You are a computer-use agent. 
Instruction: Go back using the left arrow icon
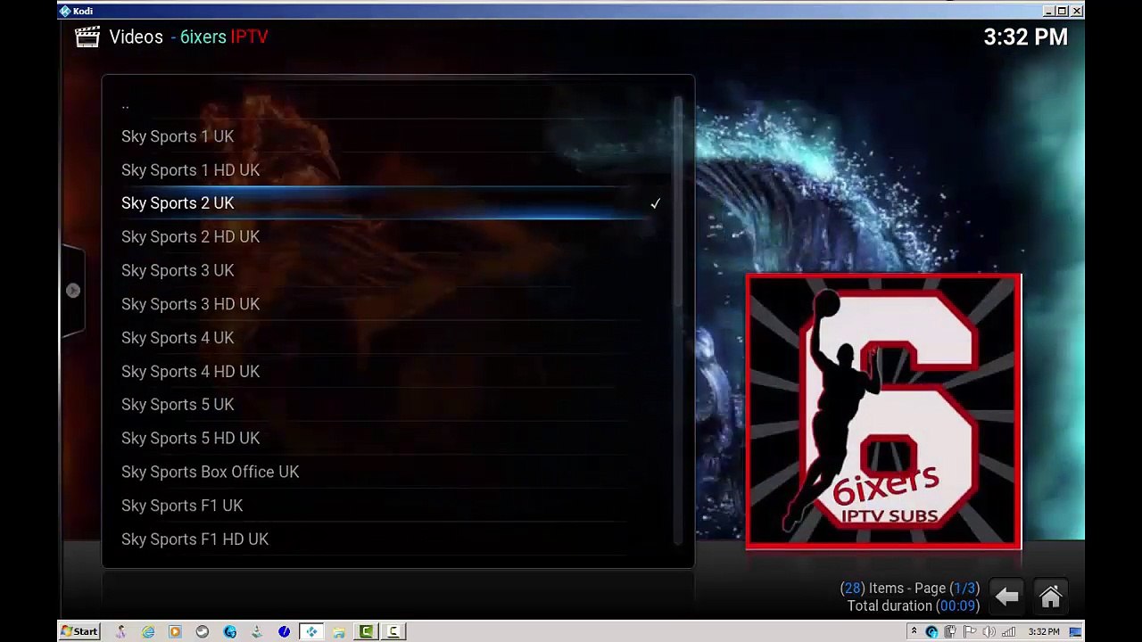point(1007,597)
